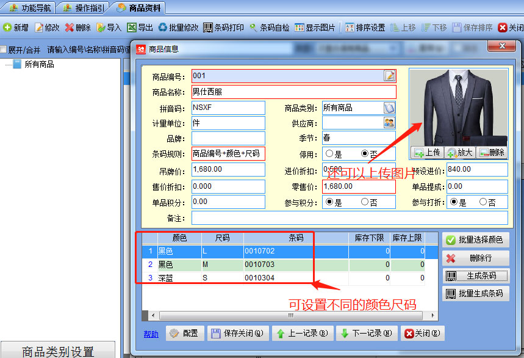Open the 商品类别 book lookup icon
Image resolution: width=524 pixels, height=358 pixels.
pos(389,108)
